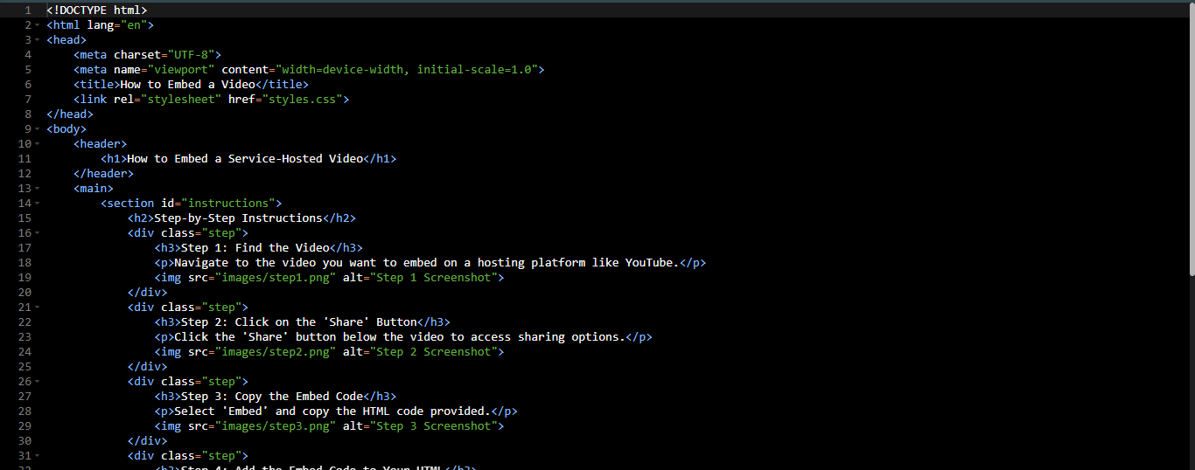Click the lang="en" attribute in the html tag
Image resolution: width=1195 pixels, height=470 pixels.
pos(117,25)
